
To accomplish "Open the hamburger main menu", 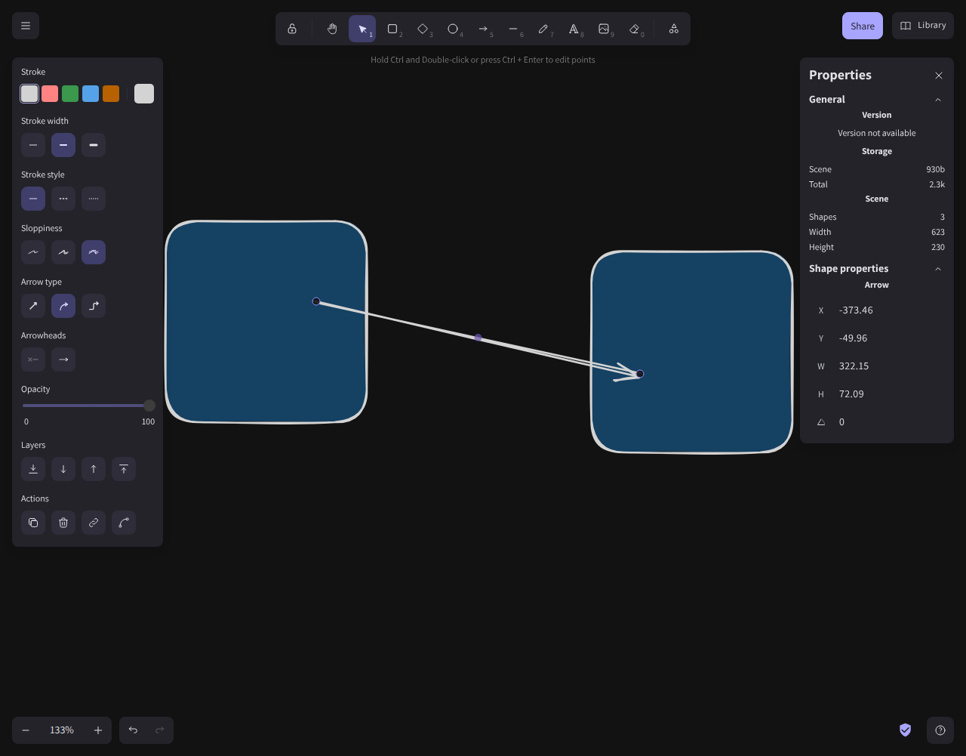I will coord(26,26).
